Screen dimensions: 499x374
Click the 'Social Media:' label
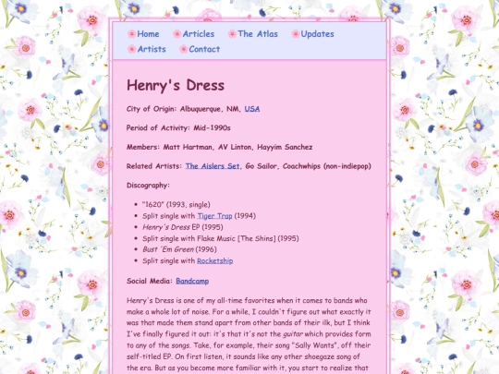coord(150,281)
